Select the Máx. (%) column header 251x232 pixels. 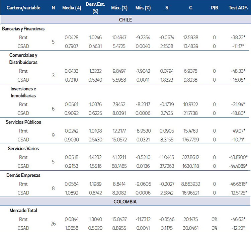119,8
